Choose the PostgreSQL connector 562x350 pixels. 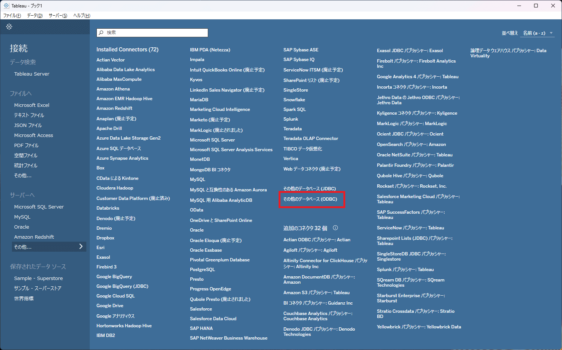[x=203, y=270]
